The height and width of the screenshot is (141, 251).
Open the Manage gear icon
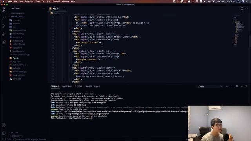coord(4,133)
